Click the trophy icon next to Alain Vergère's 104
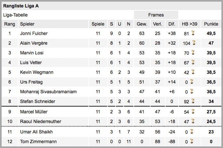223x148 pixels. pos(194,42)
